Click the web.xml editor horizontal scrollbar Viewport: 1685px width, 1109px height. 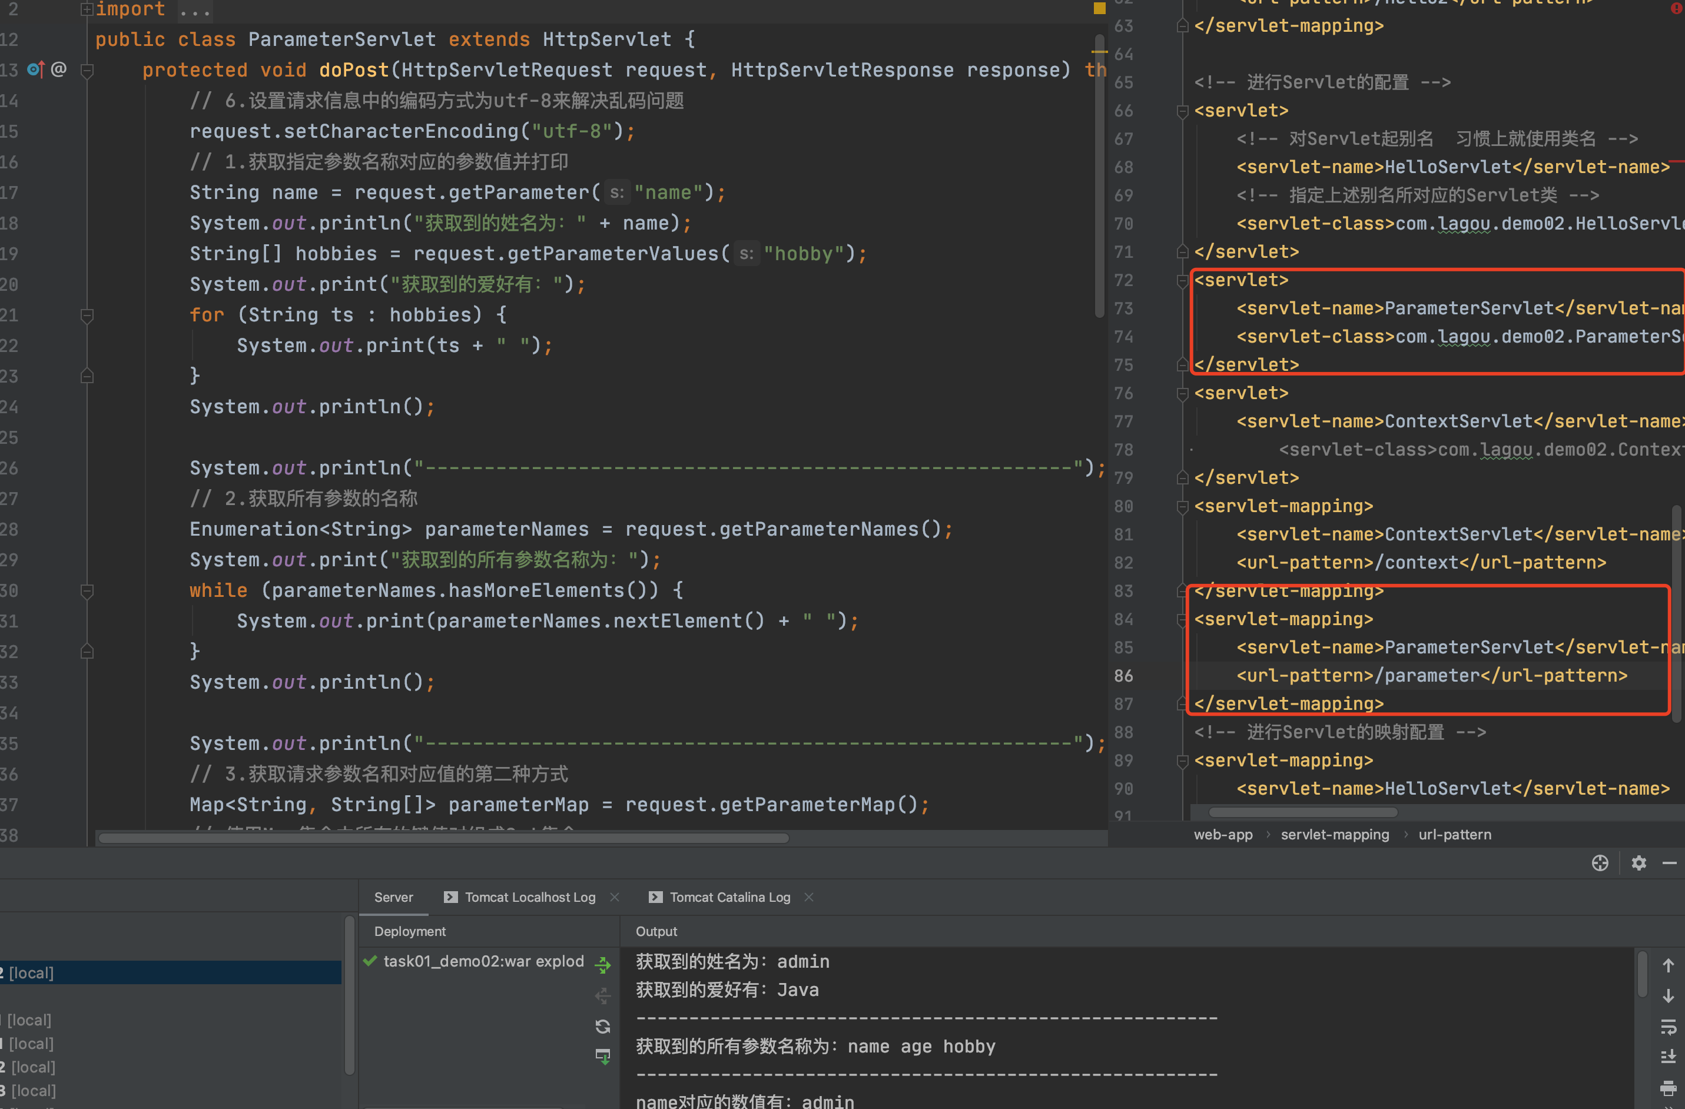point(1303,812)
